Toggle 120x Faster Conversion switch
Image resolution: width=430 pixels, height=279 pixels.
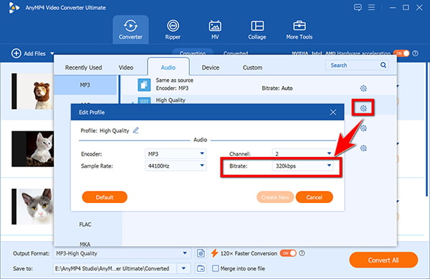[288, 253]
